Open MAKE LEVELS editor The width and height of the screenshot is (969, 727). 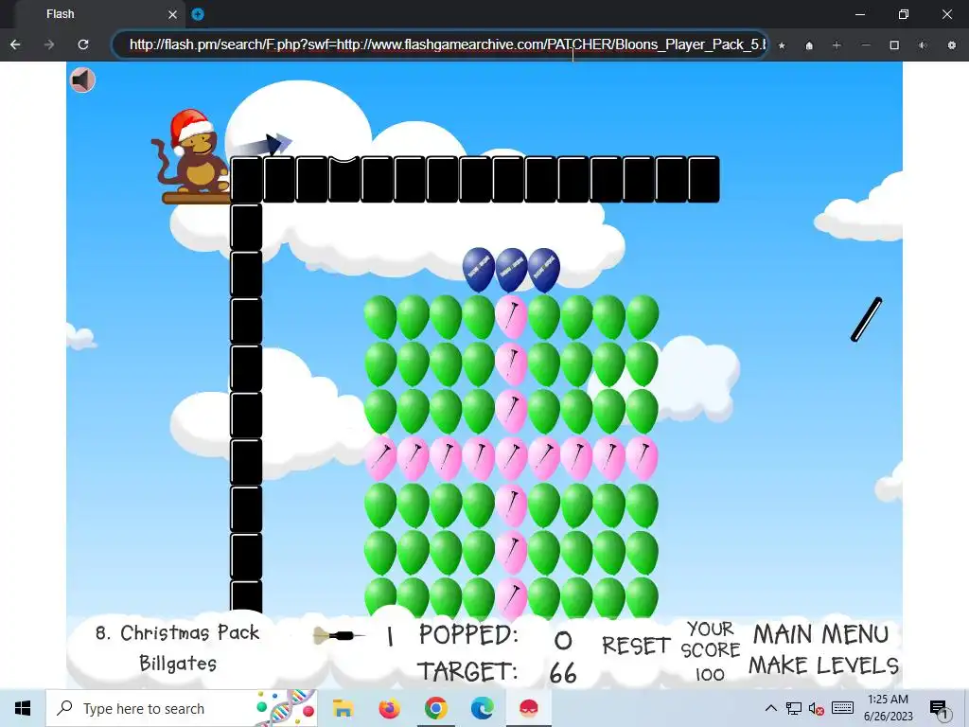pos(823,665)
